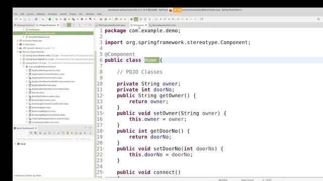The height and width of the screenshot is (181, 323).
Task: Expand the local node in Boot Dashboard
Action: pyautogui.click(x=16, y=144)
